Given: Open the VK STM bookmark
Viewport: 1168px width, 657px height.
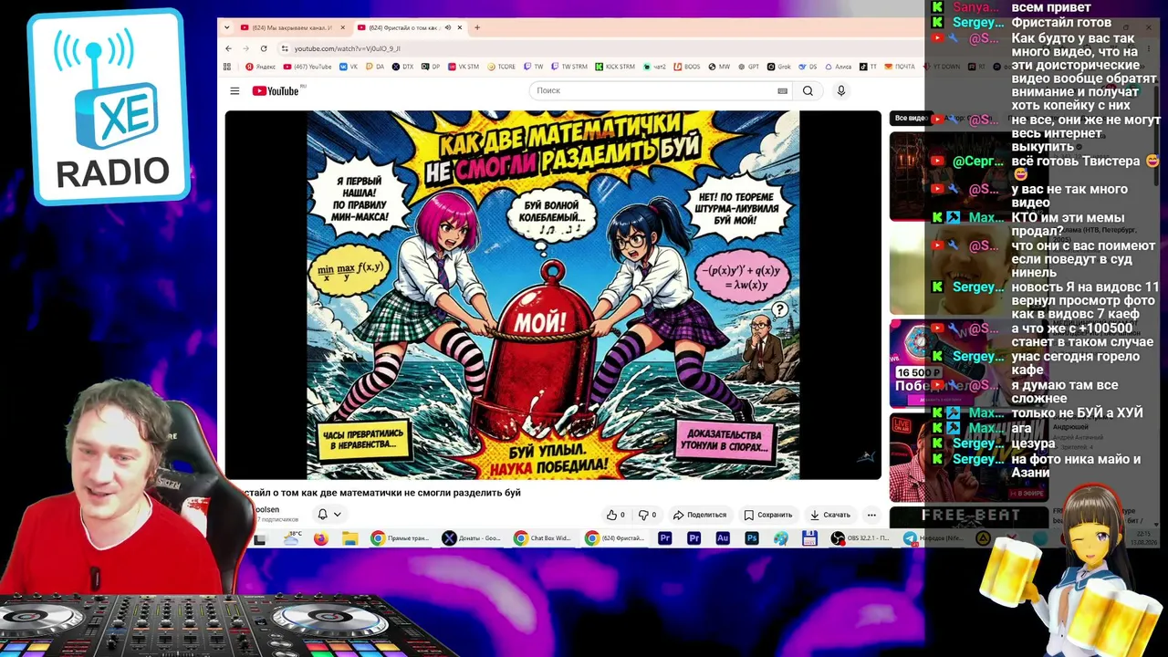Looking at the screenshot, I should [x=463, y=67].
